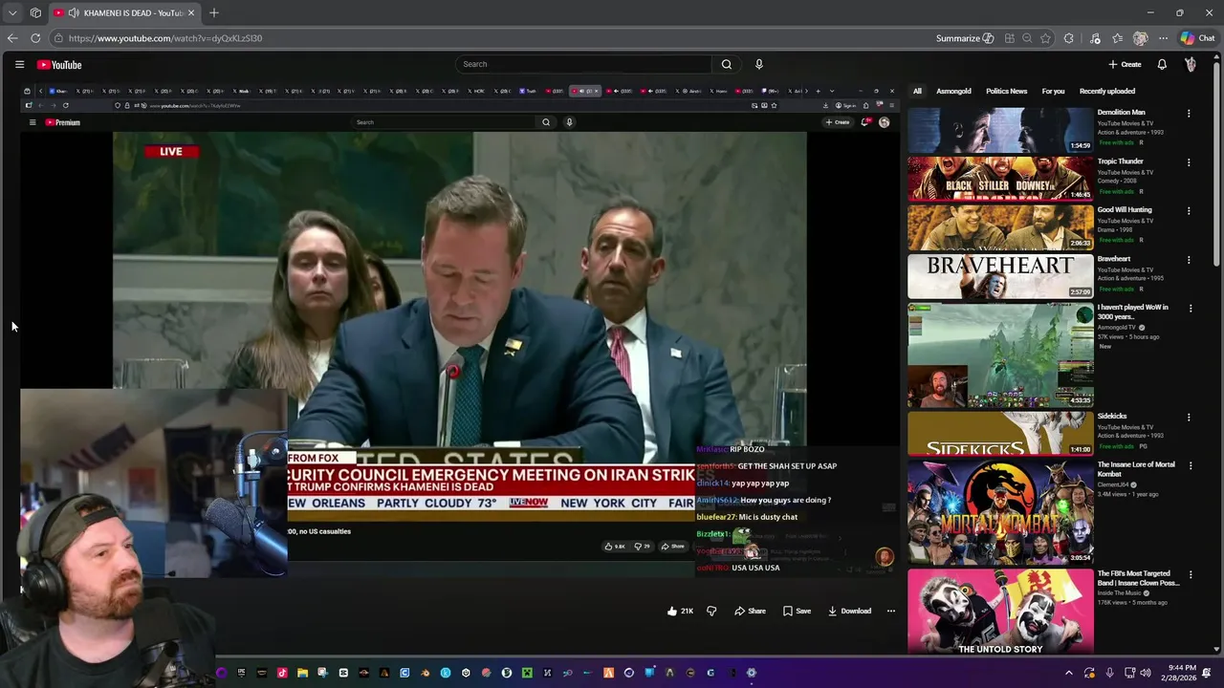Open options for FBI's Most Targeted Band

coord(1190,575)
